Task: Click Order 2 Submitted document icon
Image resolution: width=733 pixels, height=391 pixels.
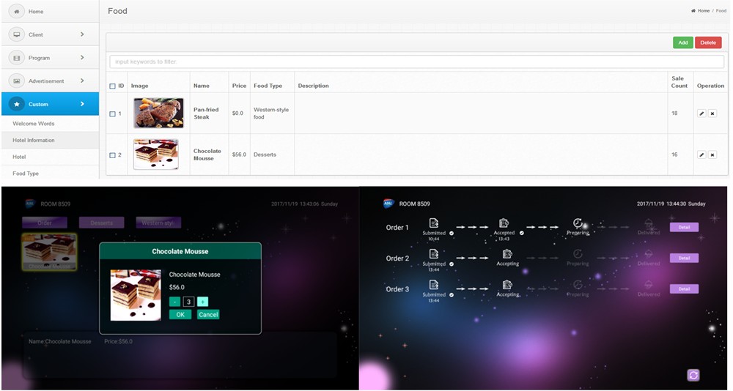Action: click(x=434, y=254)
